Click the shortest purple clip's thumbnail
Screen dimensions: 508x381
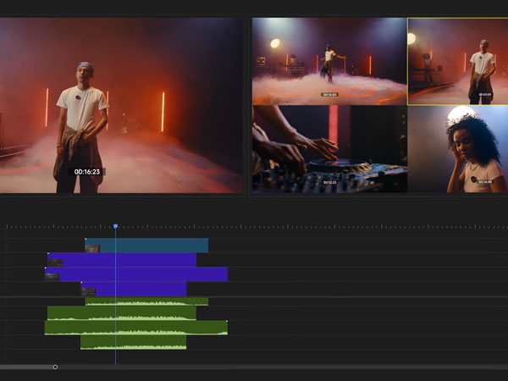88,291
